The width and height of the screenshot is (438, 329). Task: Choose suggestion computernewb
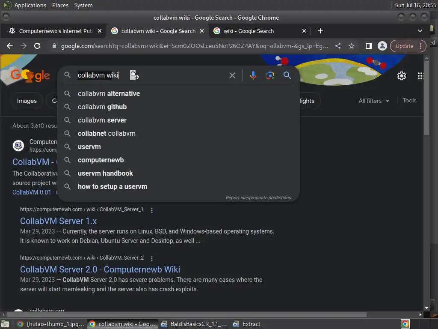pos(179,160)
